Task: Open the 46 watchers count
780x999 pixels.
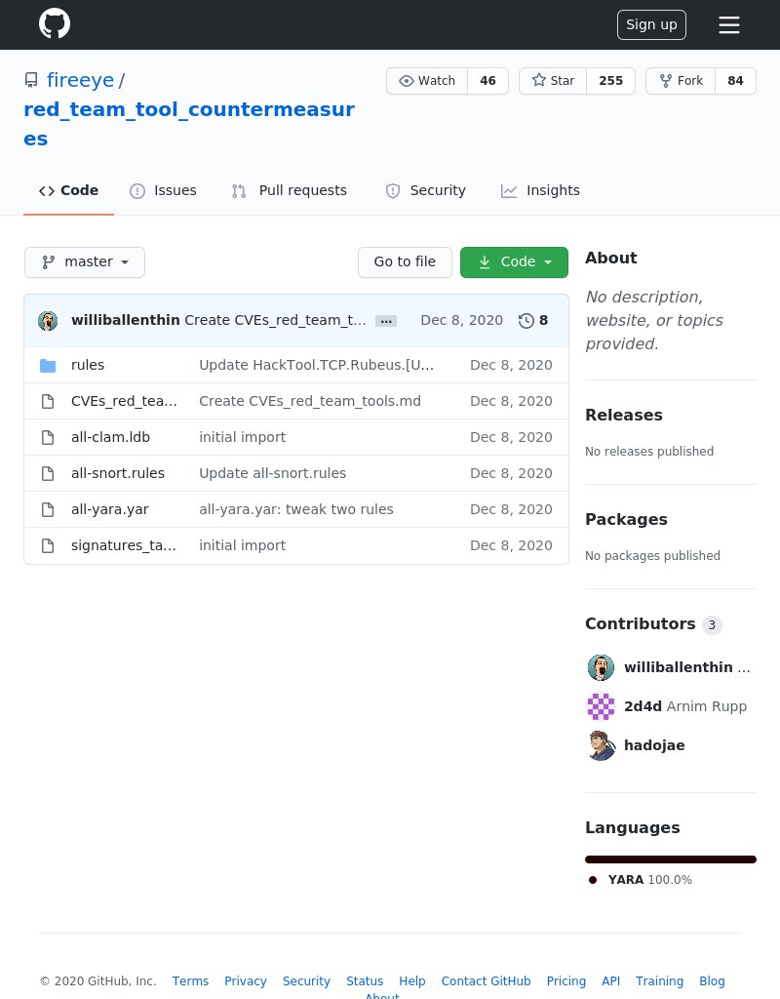Action: 487,81
